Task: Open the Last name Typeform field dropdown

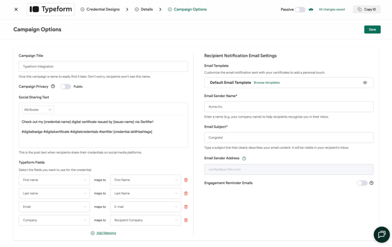Action: pyautogui.click(x=54, y=193)
